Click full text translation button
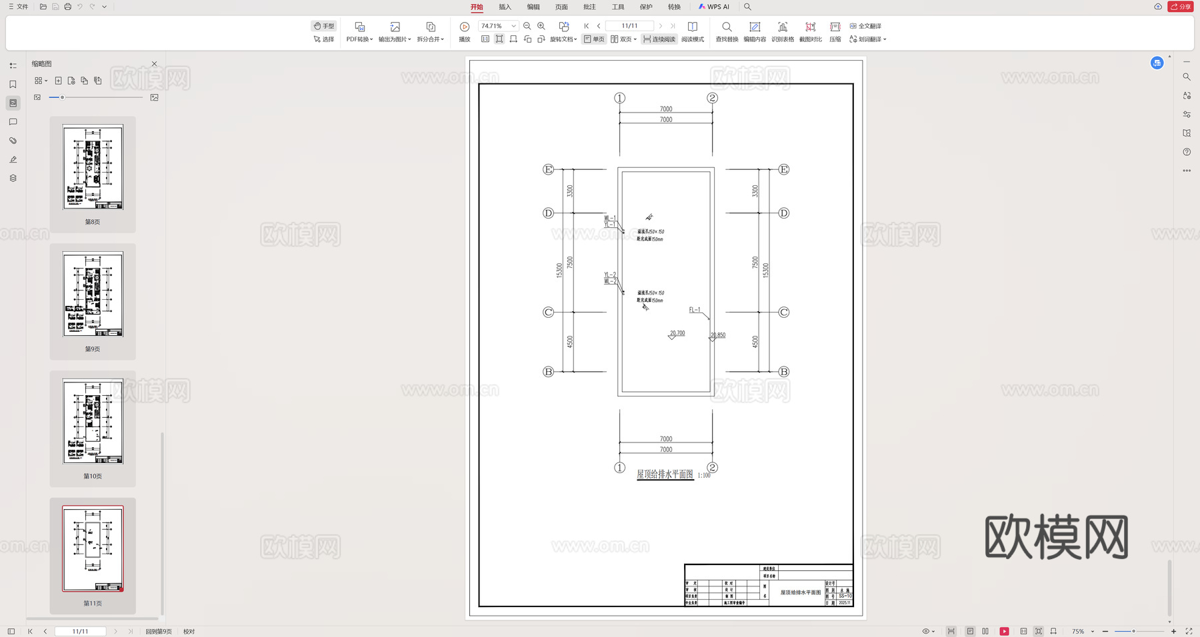Image resolution: width=1200 pixels, height=637 pixels. click(x=865, y=26)
